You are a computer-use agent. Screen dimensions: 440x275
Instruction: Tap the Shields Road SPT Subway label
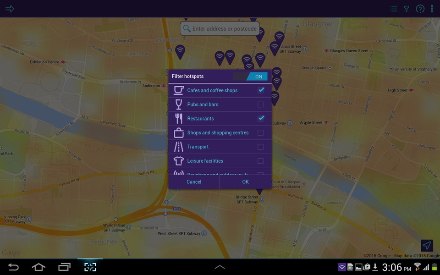point(114,228)
